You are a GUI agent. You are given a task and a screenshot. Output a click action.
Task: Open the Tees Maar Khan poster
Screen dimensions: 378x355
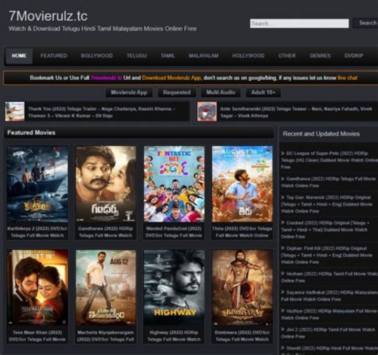coord(37,287)
